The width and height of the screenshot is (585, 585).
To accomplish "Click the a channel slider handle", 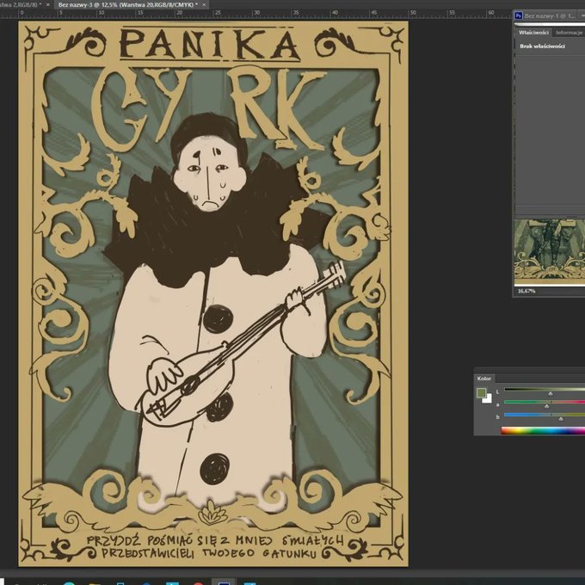I will pyautogui.click(x=546, y=406).
